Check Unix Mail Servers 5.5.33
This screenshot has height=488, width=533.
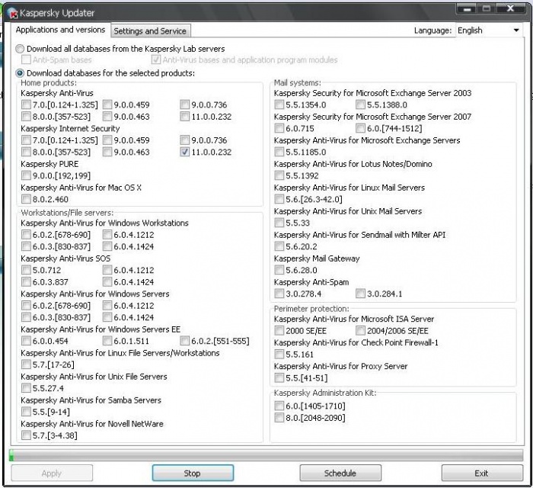click(279, 223)
